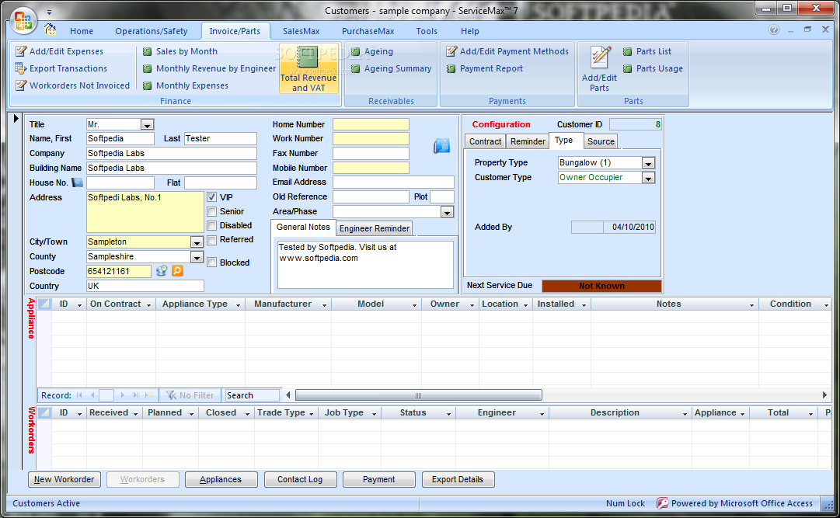Viewport: 840px width, 518px height.
Task: Open the SalesMax ribbon tab
Action: tap(301, 31)
